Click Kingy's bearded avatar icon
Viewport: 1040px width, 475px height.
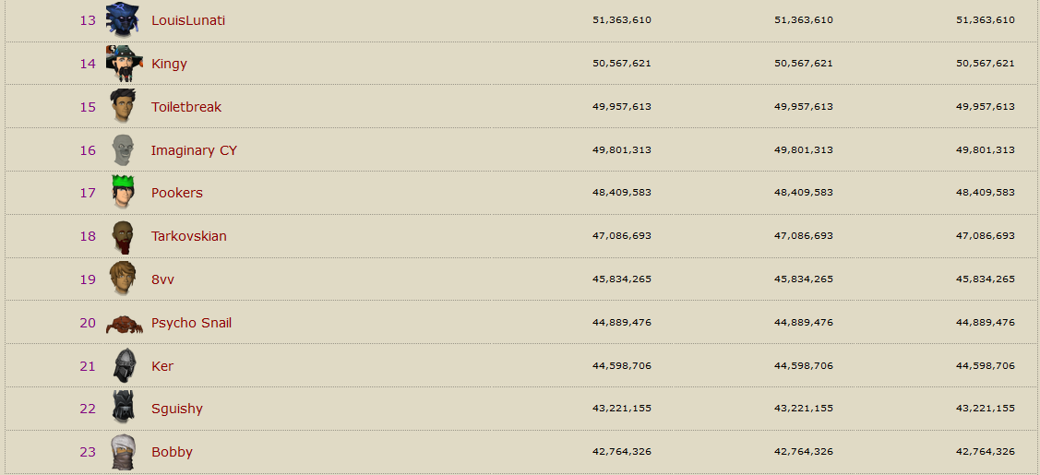tap(123, 63)
